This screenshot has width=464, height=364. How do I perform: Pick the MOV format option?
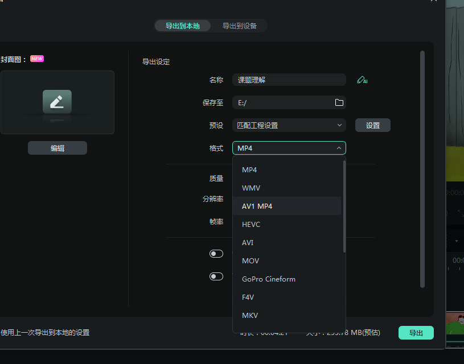coord(251,260)
